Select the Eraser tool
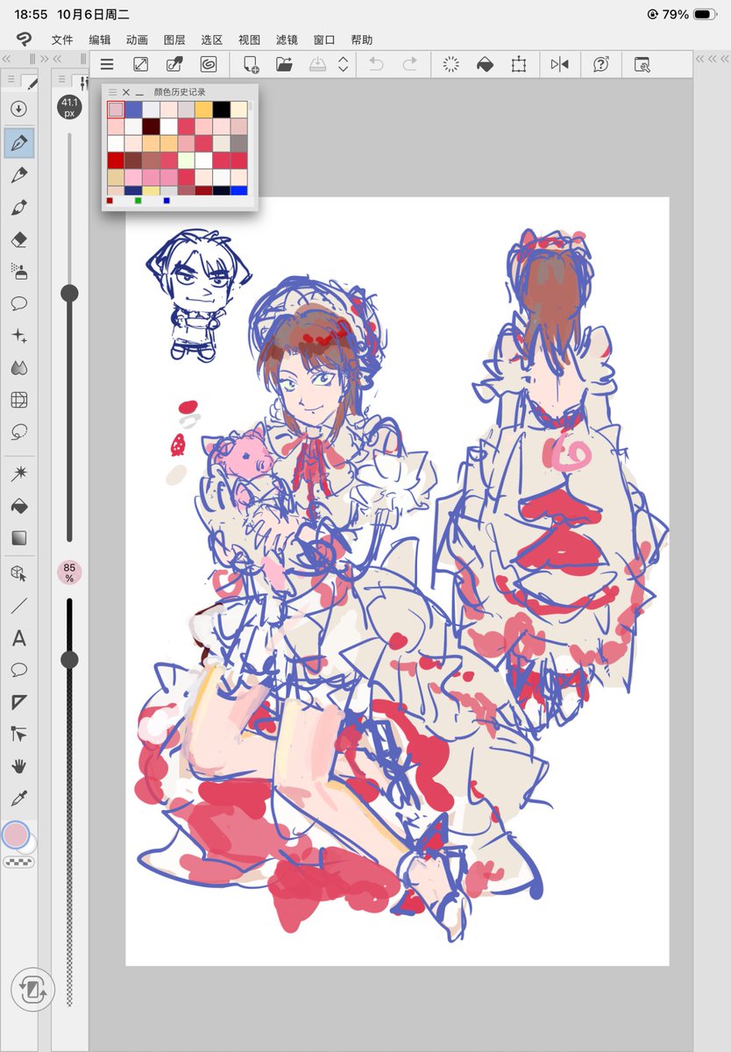 click(18, 239)
